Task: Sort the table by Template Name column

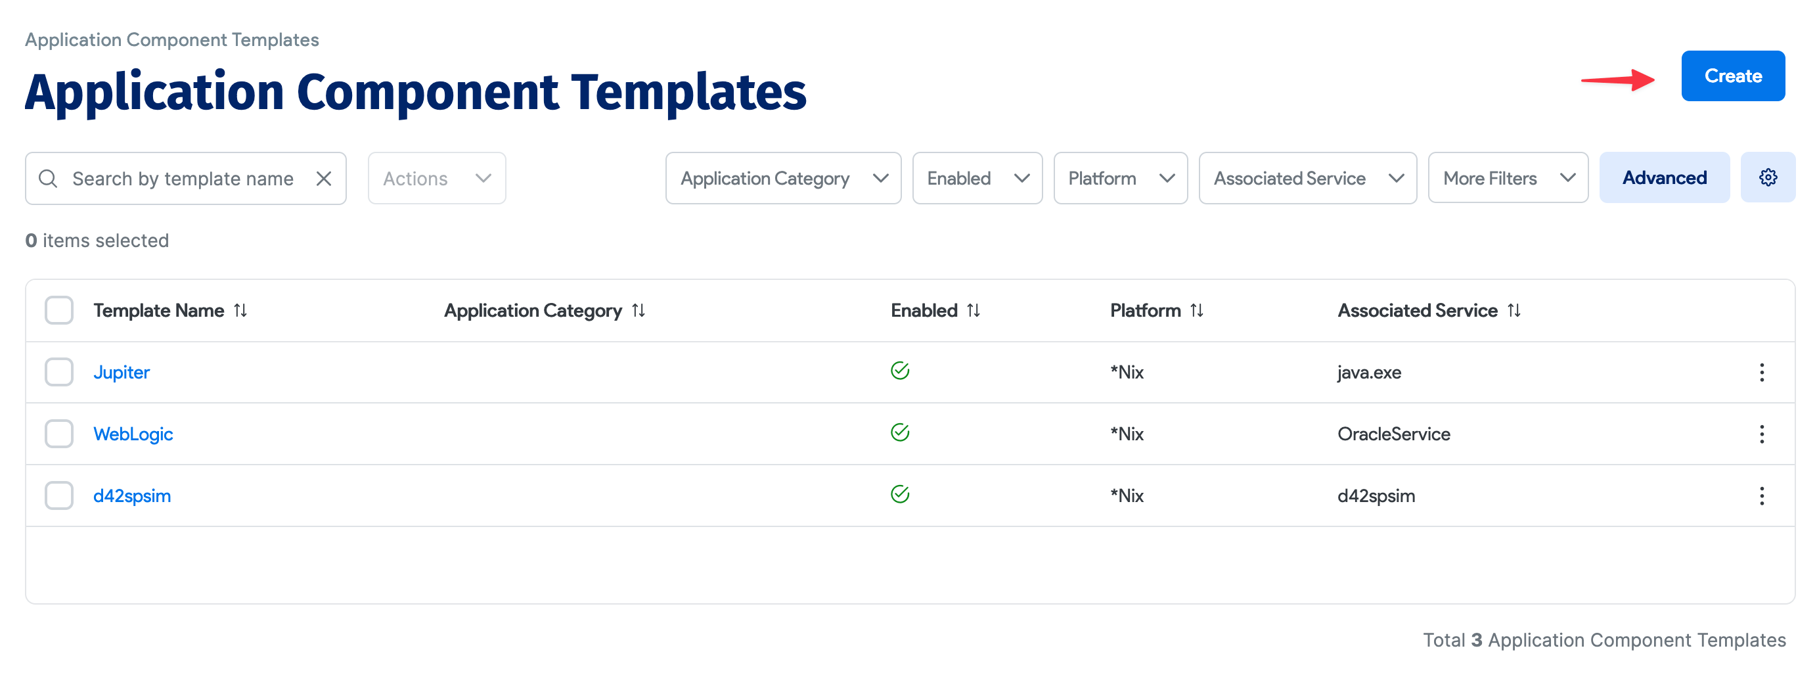Action: pyautogui.click(x=240, y=310)
